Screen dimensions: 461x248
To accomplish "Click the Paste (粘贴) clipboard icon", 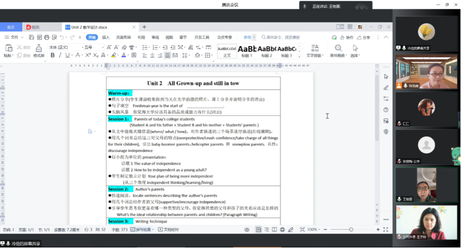I will coord(8,48).
